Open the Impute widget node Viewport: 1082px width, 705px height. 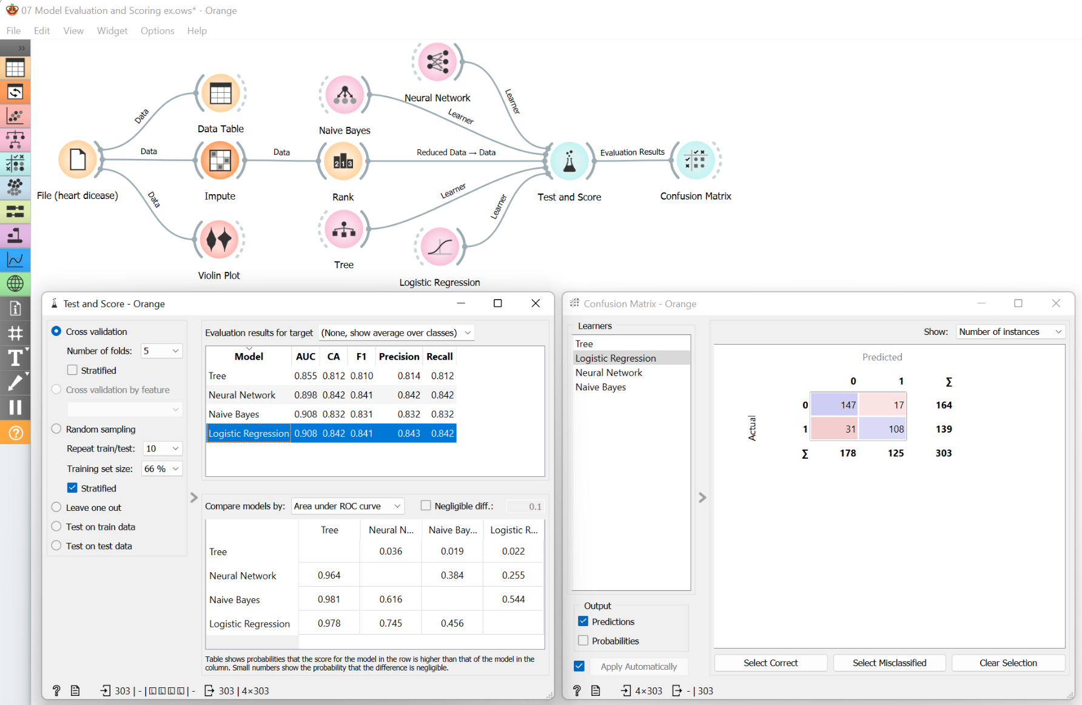tap(220, 161)
